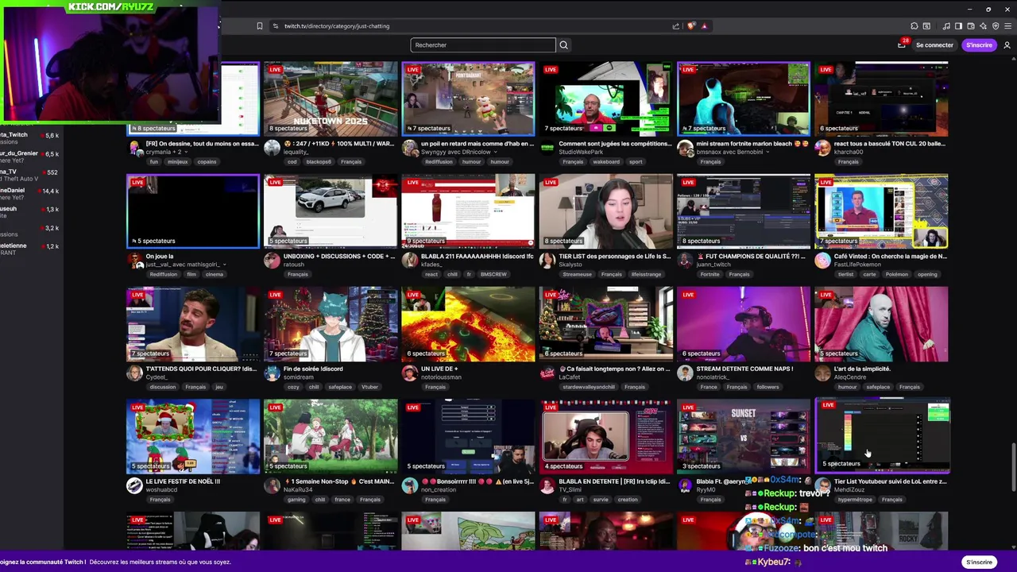Screen dimensions: 1017x572
Task: Open FastLifePokemon channel avatar
Action: (822, 260)
